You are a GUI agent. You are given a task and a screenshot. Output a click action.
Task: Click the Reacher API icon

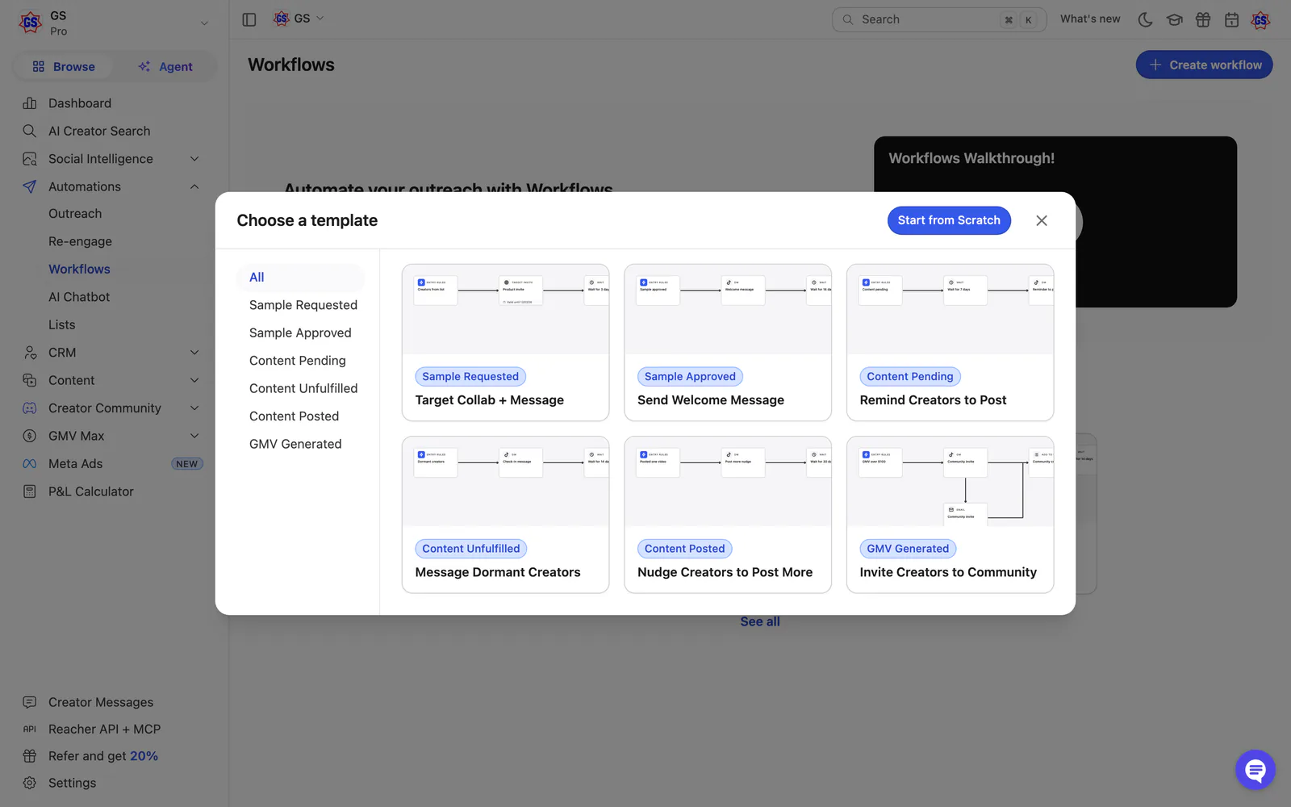pos(30,729)
